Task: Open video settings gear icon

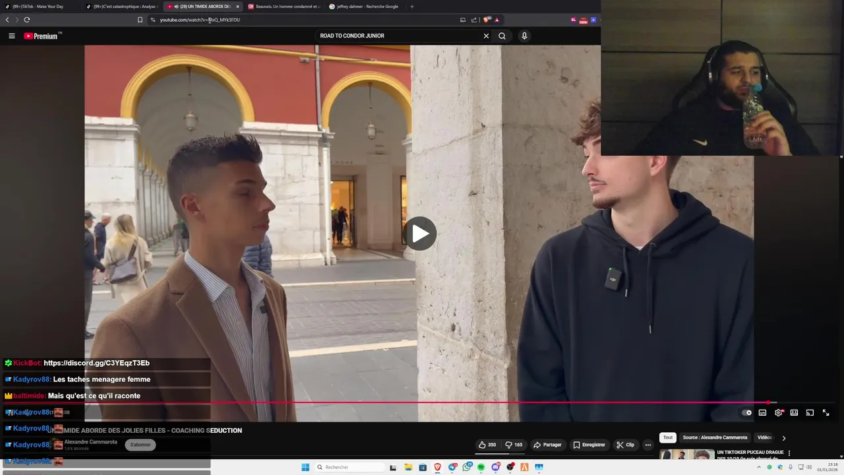Action: click(779, 413)
